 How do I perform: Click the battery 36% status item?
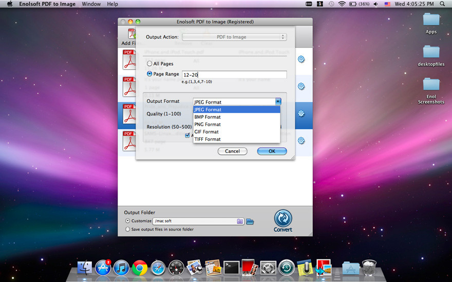coord(359,4)
